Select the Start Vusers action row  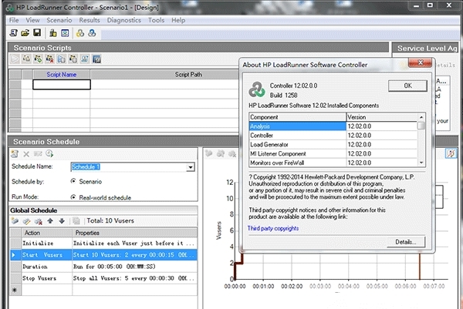[103, 255]
